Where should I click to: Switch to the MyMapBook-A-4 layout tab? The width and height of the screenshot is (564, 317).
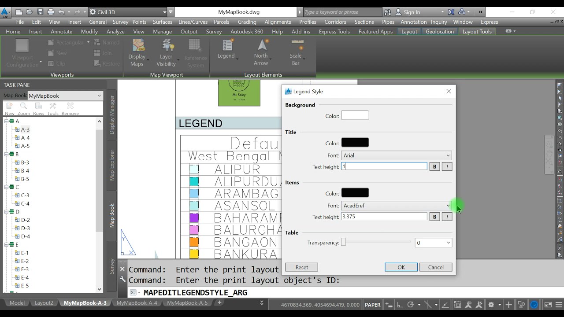(137, 303)
